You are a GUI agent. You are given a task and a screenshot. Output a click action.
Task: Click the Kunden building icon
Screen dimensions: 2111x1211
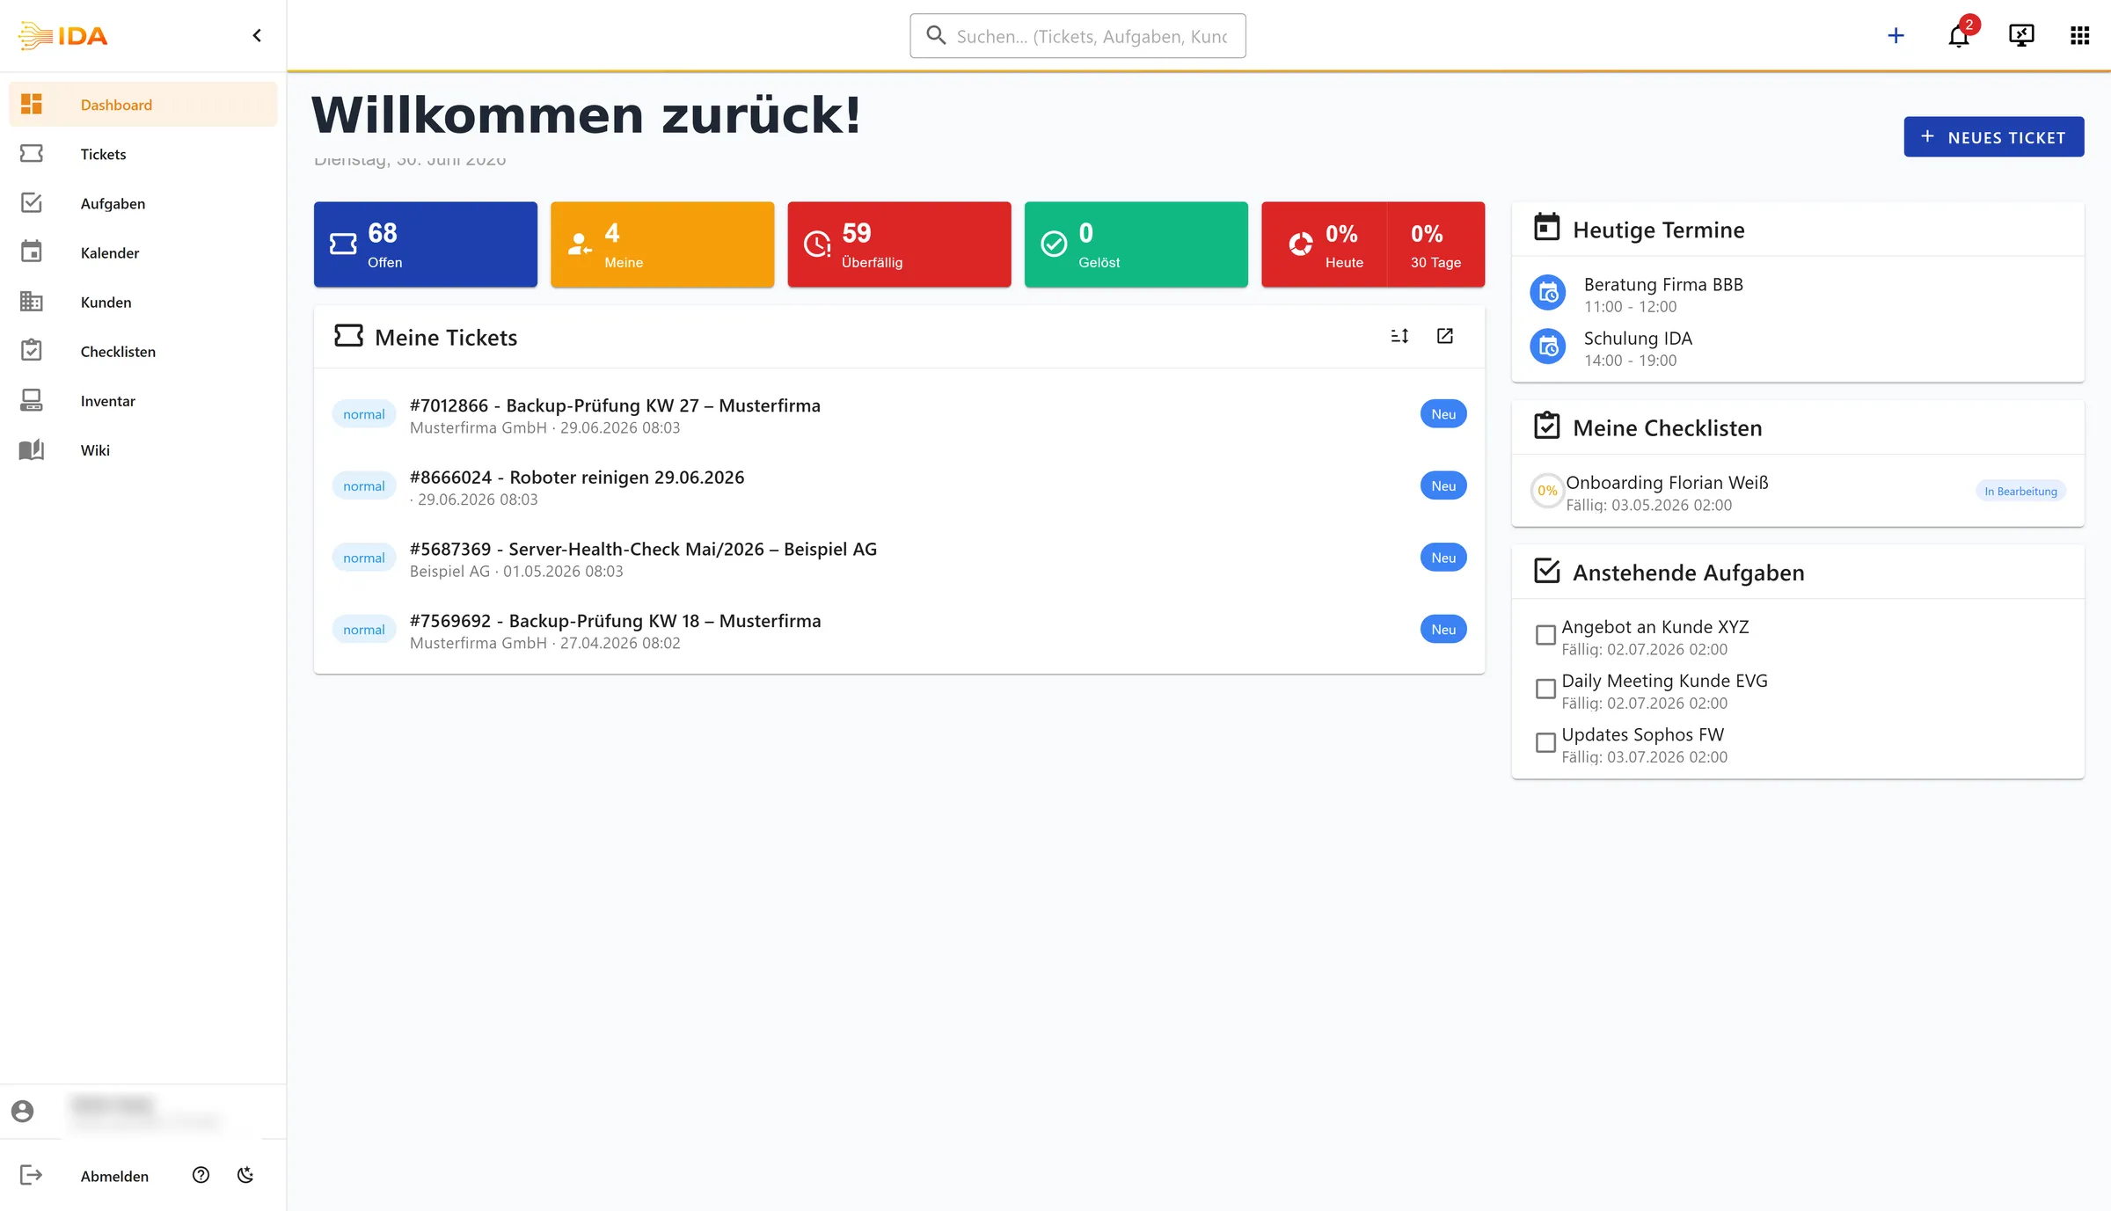32,302
